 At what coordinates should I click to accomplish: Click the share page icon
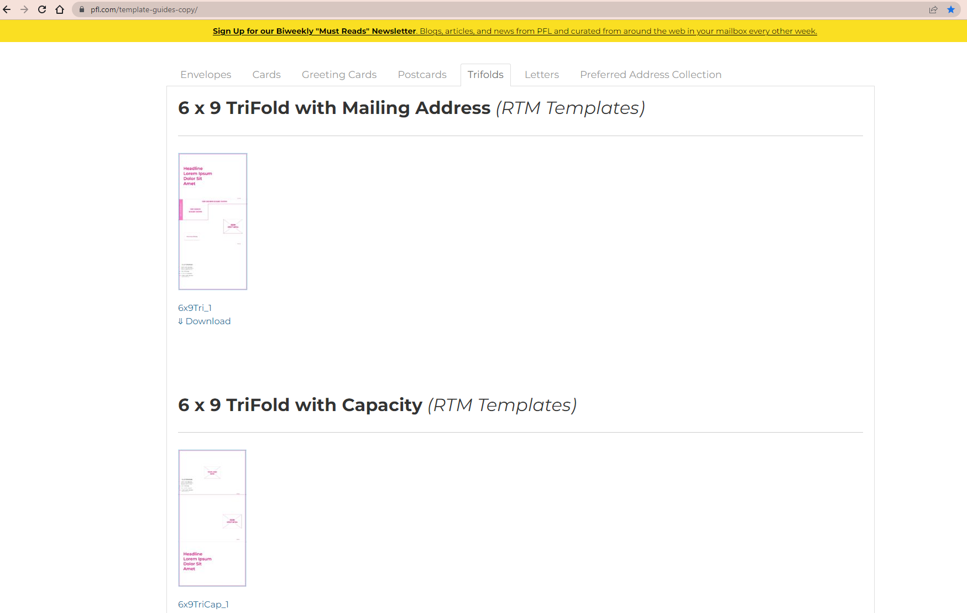(933, 9)
